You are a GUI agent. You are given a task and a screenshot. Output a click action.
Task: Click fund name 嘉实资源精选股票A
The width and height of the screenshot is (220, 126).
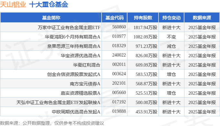click(80, 93)
